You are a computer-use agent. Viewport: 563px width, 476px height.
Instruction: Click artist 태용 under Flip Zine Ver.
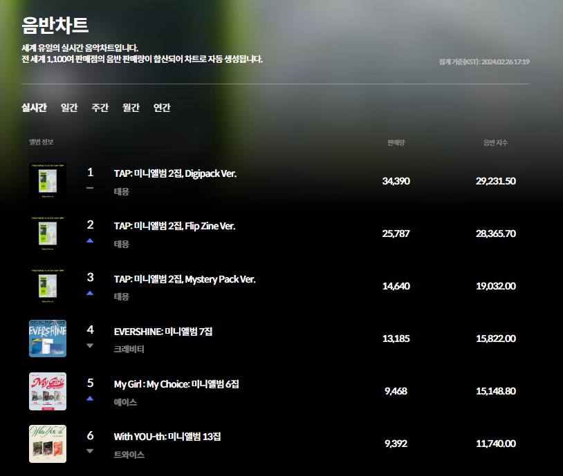[121, 244]
